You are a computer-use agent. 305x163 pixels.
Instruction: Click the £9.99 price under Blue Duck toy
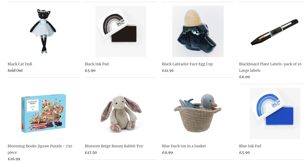pyautogui.click(x=167, y=152)
